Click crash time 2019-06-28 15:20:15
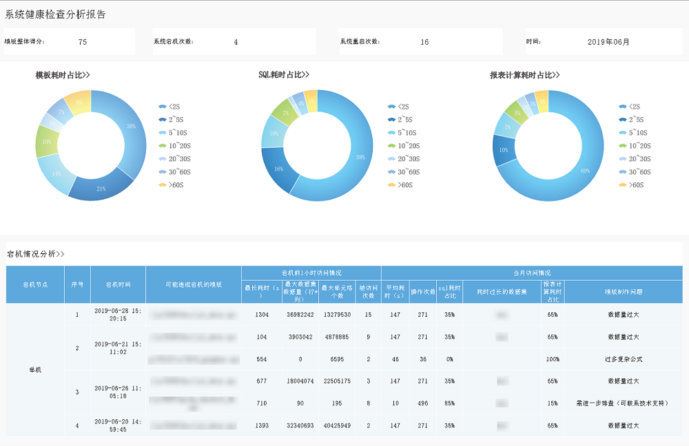 [118, 315]
